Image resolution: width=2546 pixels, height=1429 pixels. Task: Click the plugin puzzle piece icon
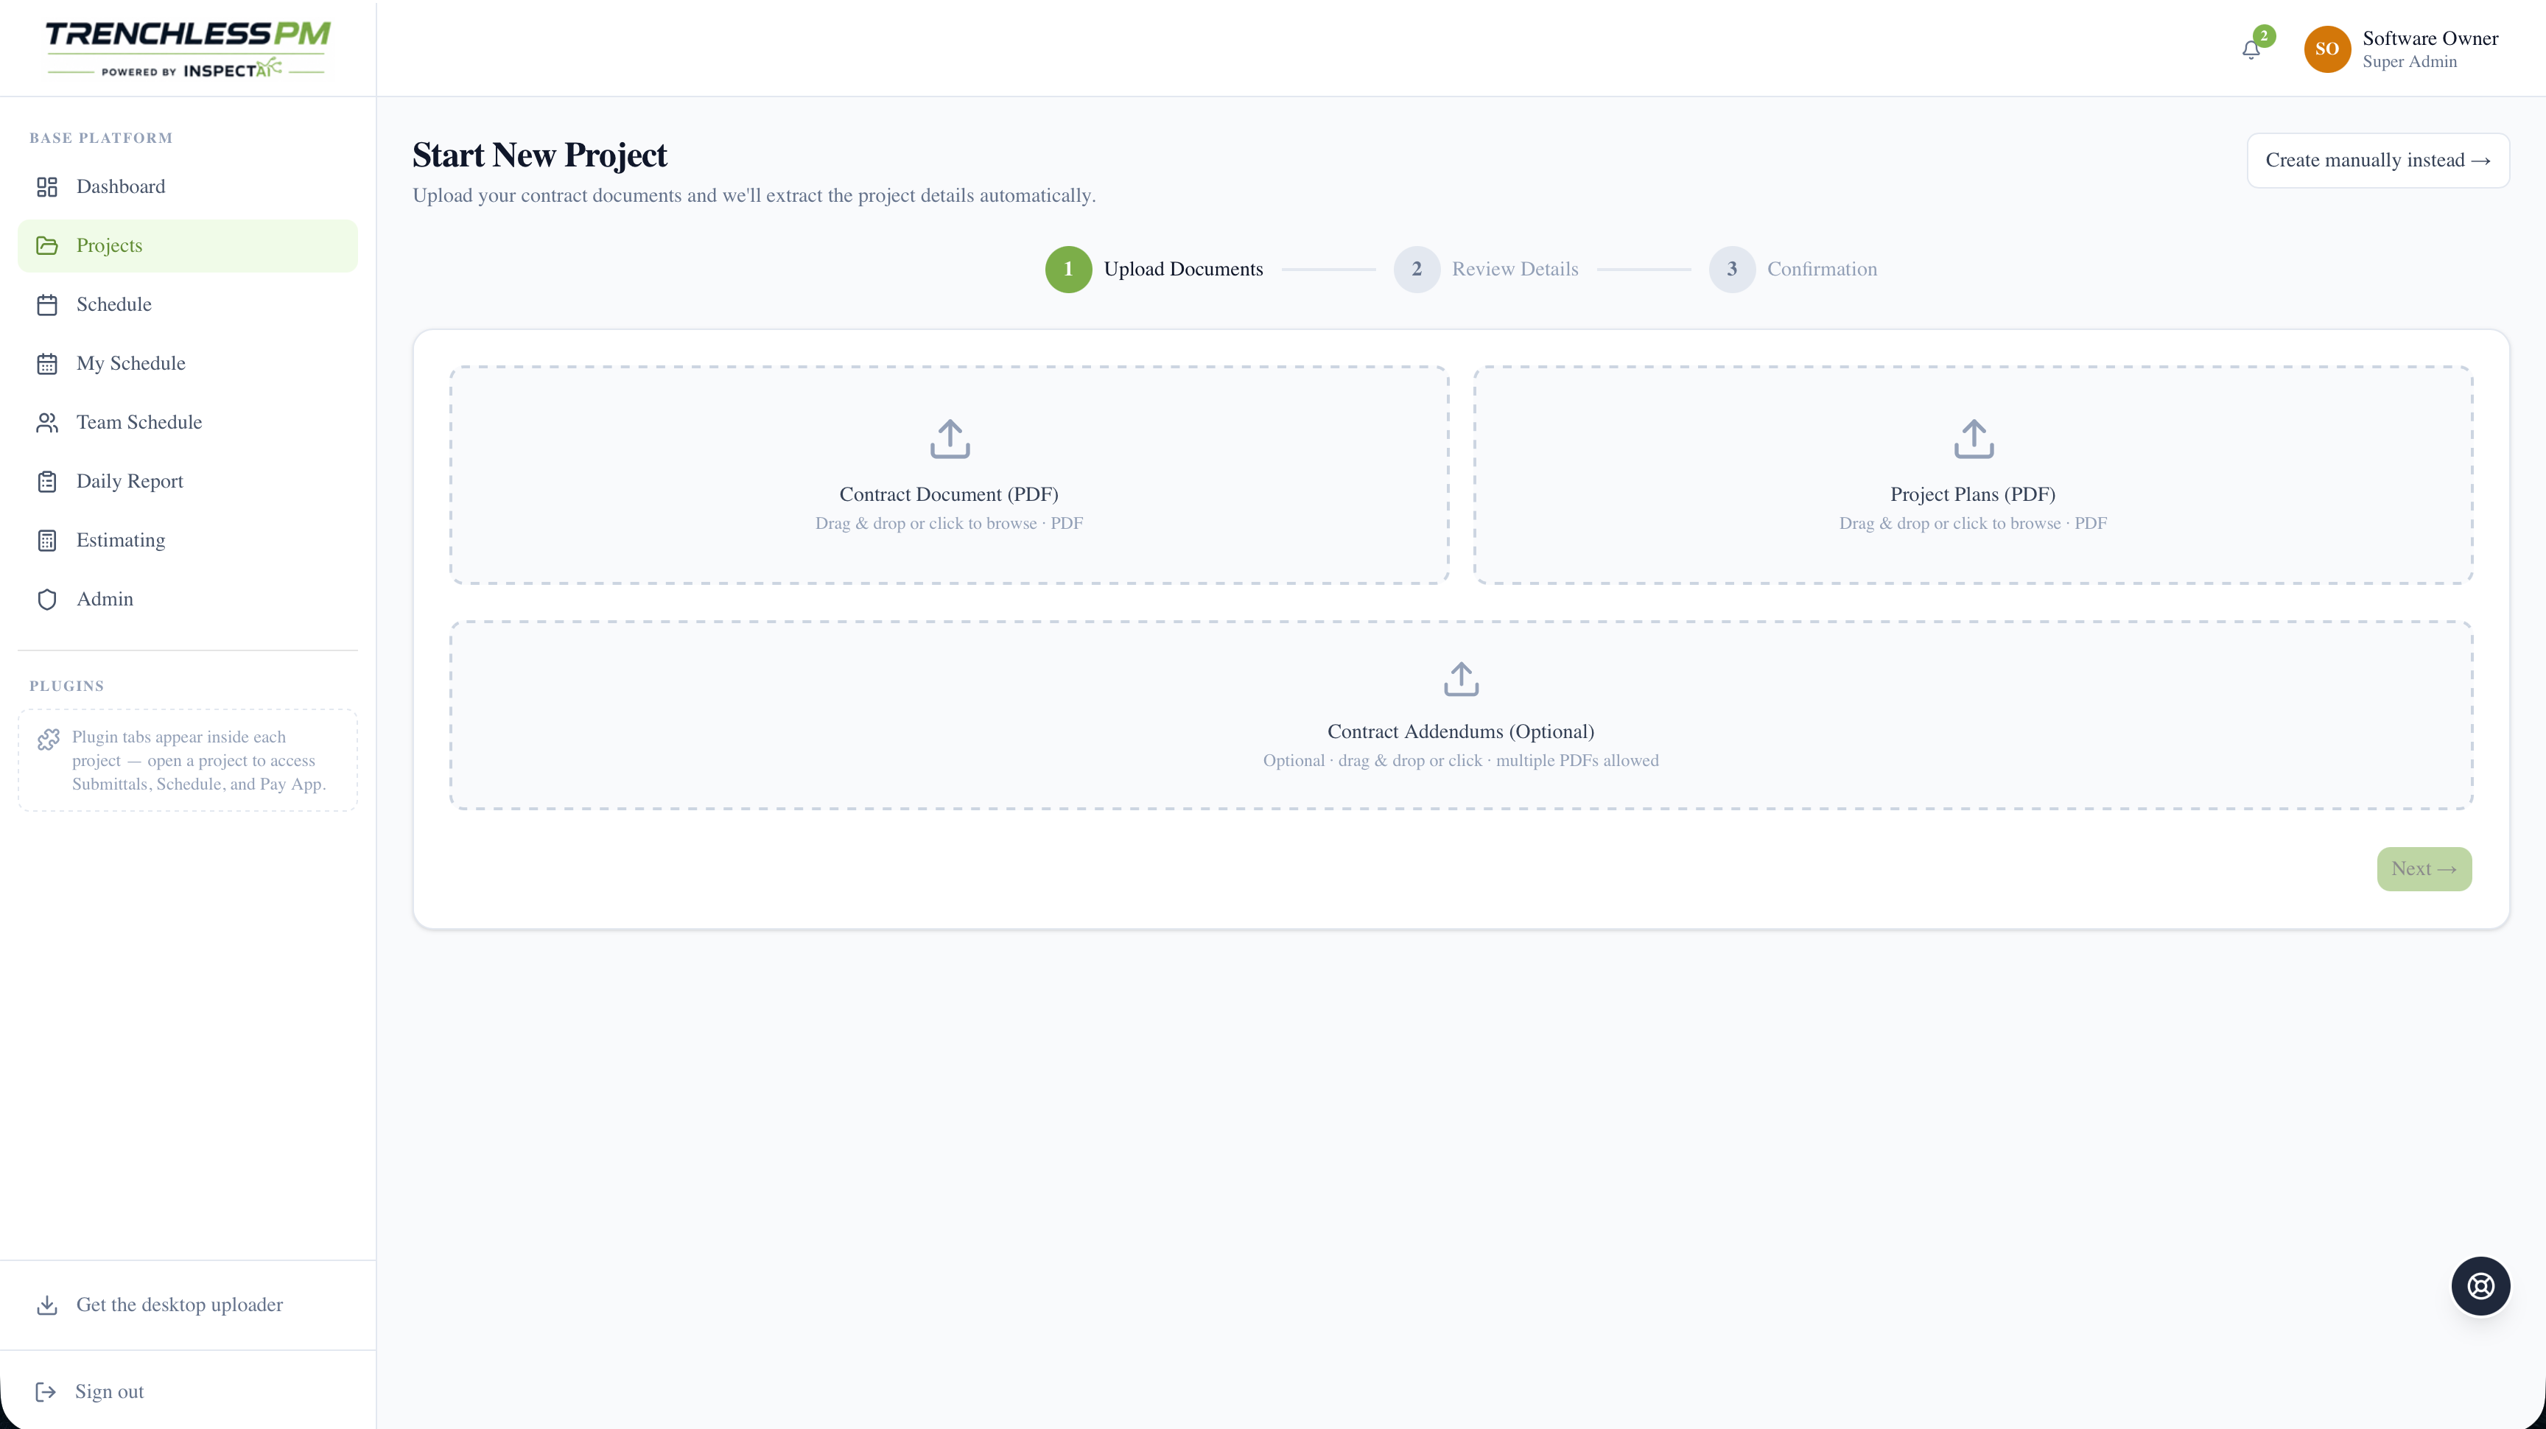(x=47, y=740)
